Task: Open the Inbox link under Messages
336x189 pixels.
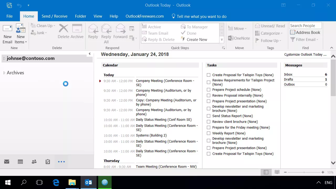Action: [x=288, y=75]
